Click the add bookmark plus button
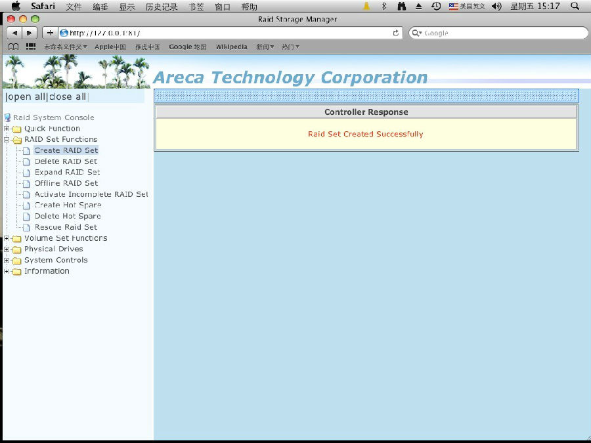The height and width of the screenshot is (443, 591). click(50, 33)
